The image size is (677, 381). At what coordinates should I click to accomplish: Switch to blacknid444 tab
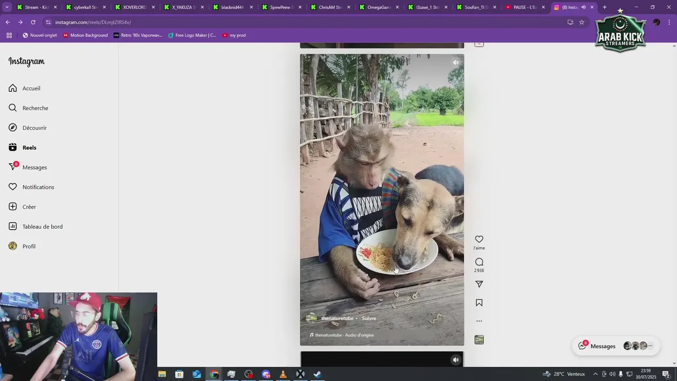click(x=231, y=7)
